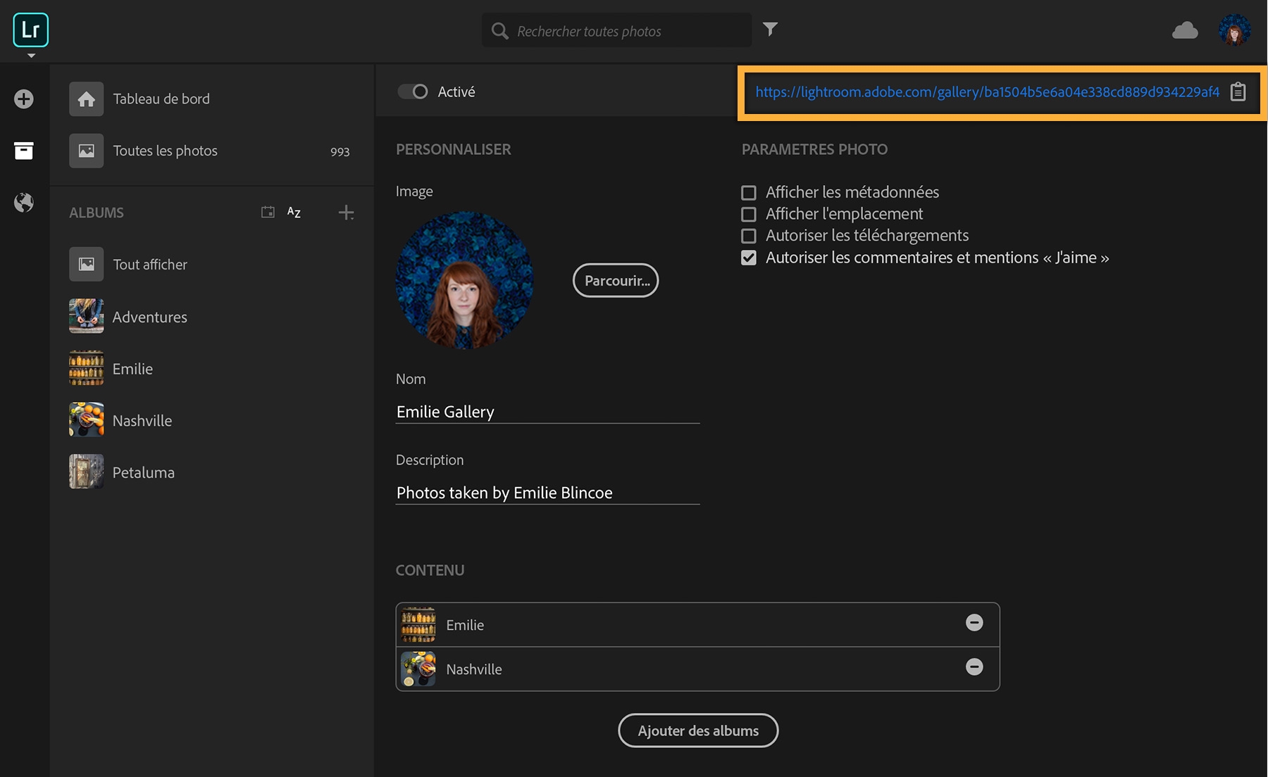Copy gallery link with clipboard icon
The width and height of the screenshot is (1268, 777).
[1238, 92]
